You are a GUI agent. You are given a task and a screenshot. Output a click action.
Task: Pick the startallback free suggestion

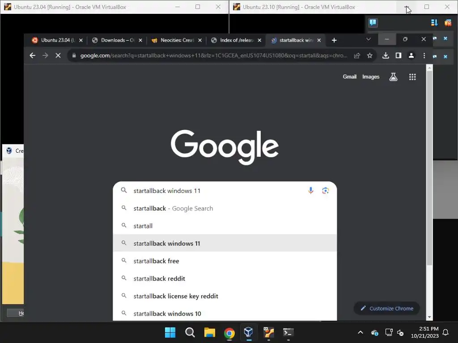[225, 261]
